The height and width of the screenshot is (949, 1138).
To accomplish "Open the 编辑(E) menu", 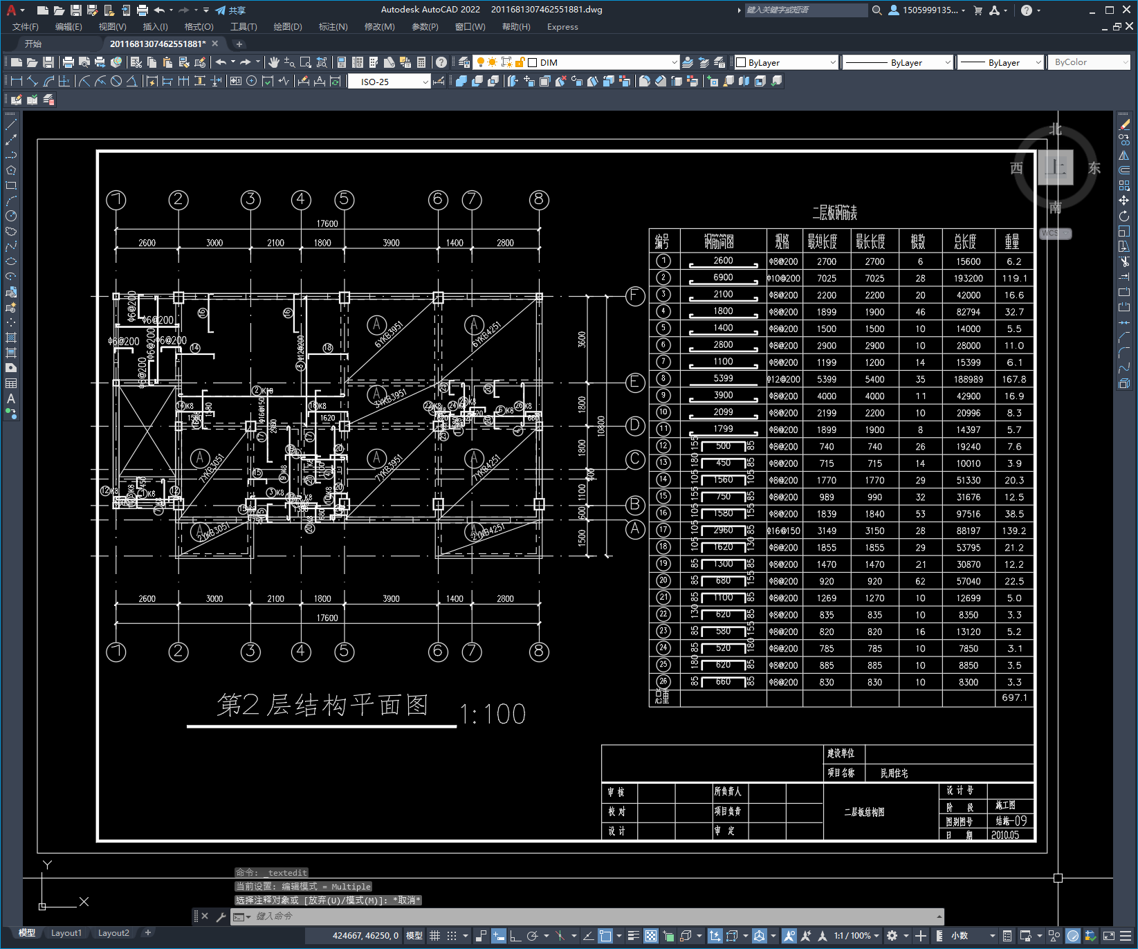I will pos(68,27).
